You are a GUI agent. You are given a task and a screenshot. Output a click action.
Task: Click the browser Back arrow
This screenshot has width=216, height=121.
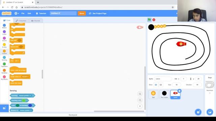click(3, 7)
